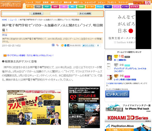Click the ゲーム tag under the headline

point(5,35)
